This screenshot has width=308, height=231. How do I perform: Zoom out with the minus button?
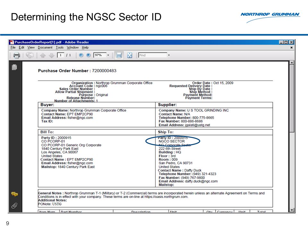click(81, 55)
